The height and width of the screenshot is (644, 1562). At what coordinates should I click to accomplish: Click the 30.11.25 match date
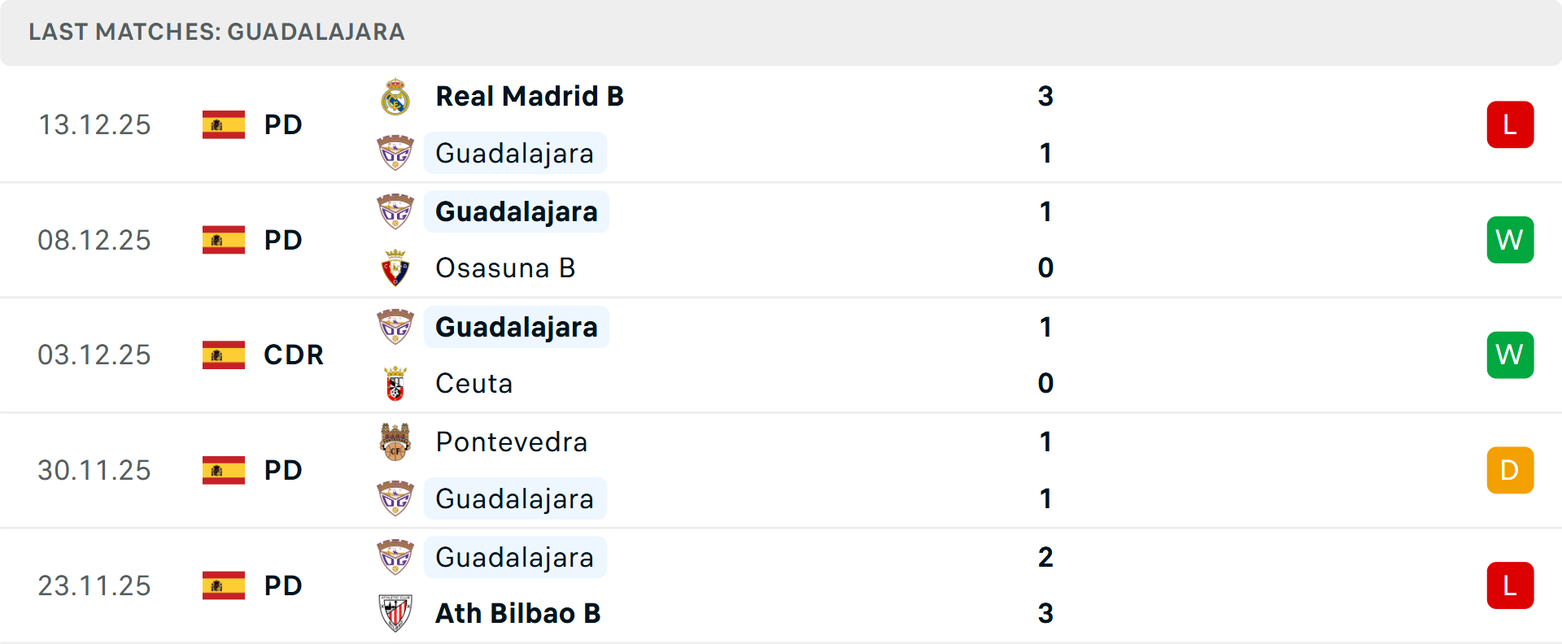(94, 471)
